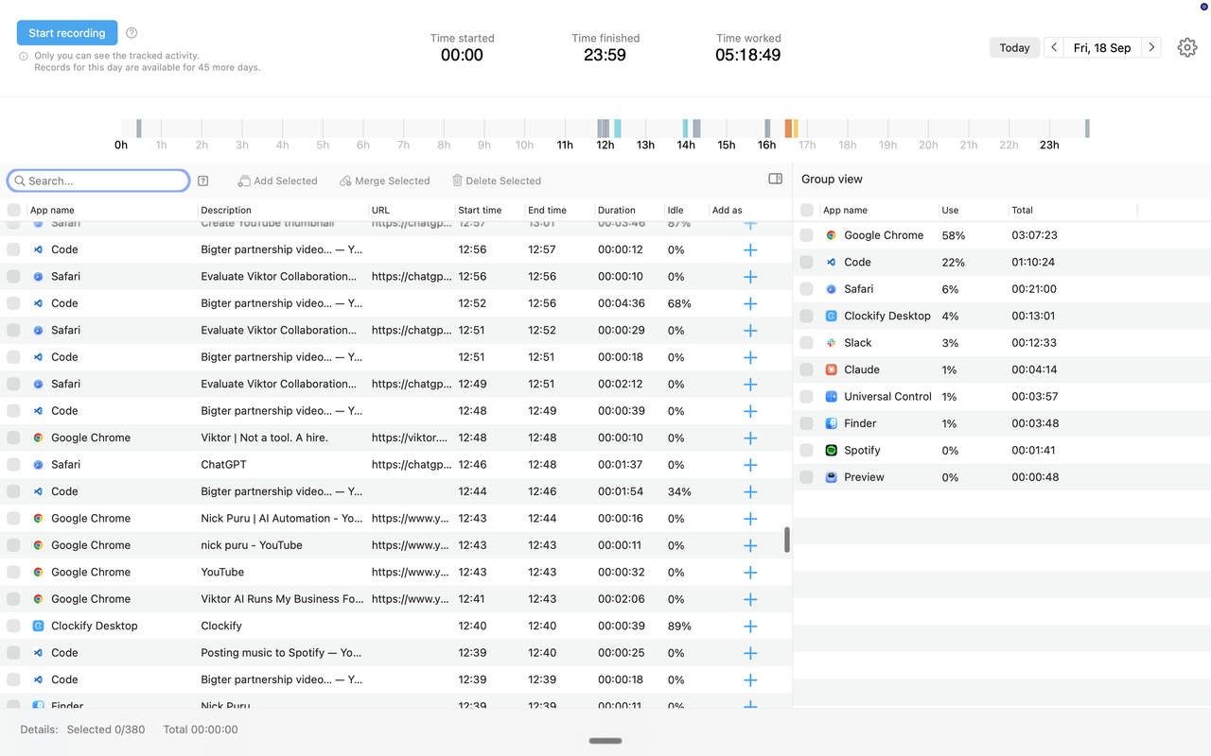Click the Spotify app icon in Group view
1211x756 pixels.
coord(832,451)
